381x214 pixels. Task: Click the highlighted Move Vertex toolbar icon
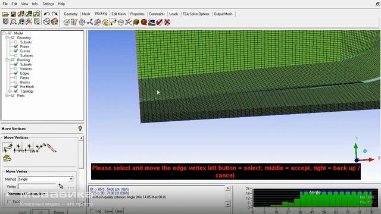[113, 23]
